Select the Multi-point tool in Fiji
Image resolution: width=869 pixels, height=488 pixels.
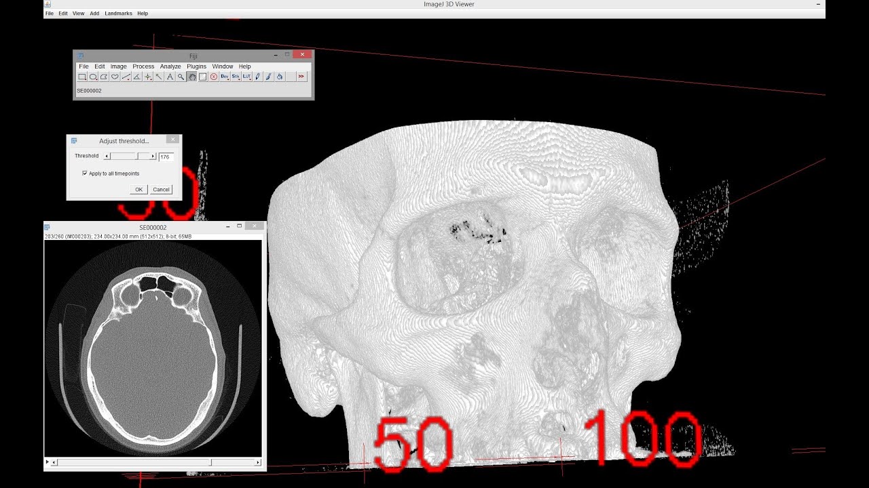point(148,77)
